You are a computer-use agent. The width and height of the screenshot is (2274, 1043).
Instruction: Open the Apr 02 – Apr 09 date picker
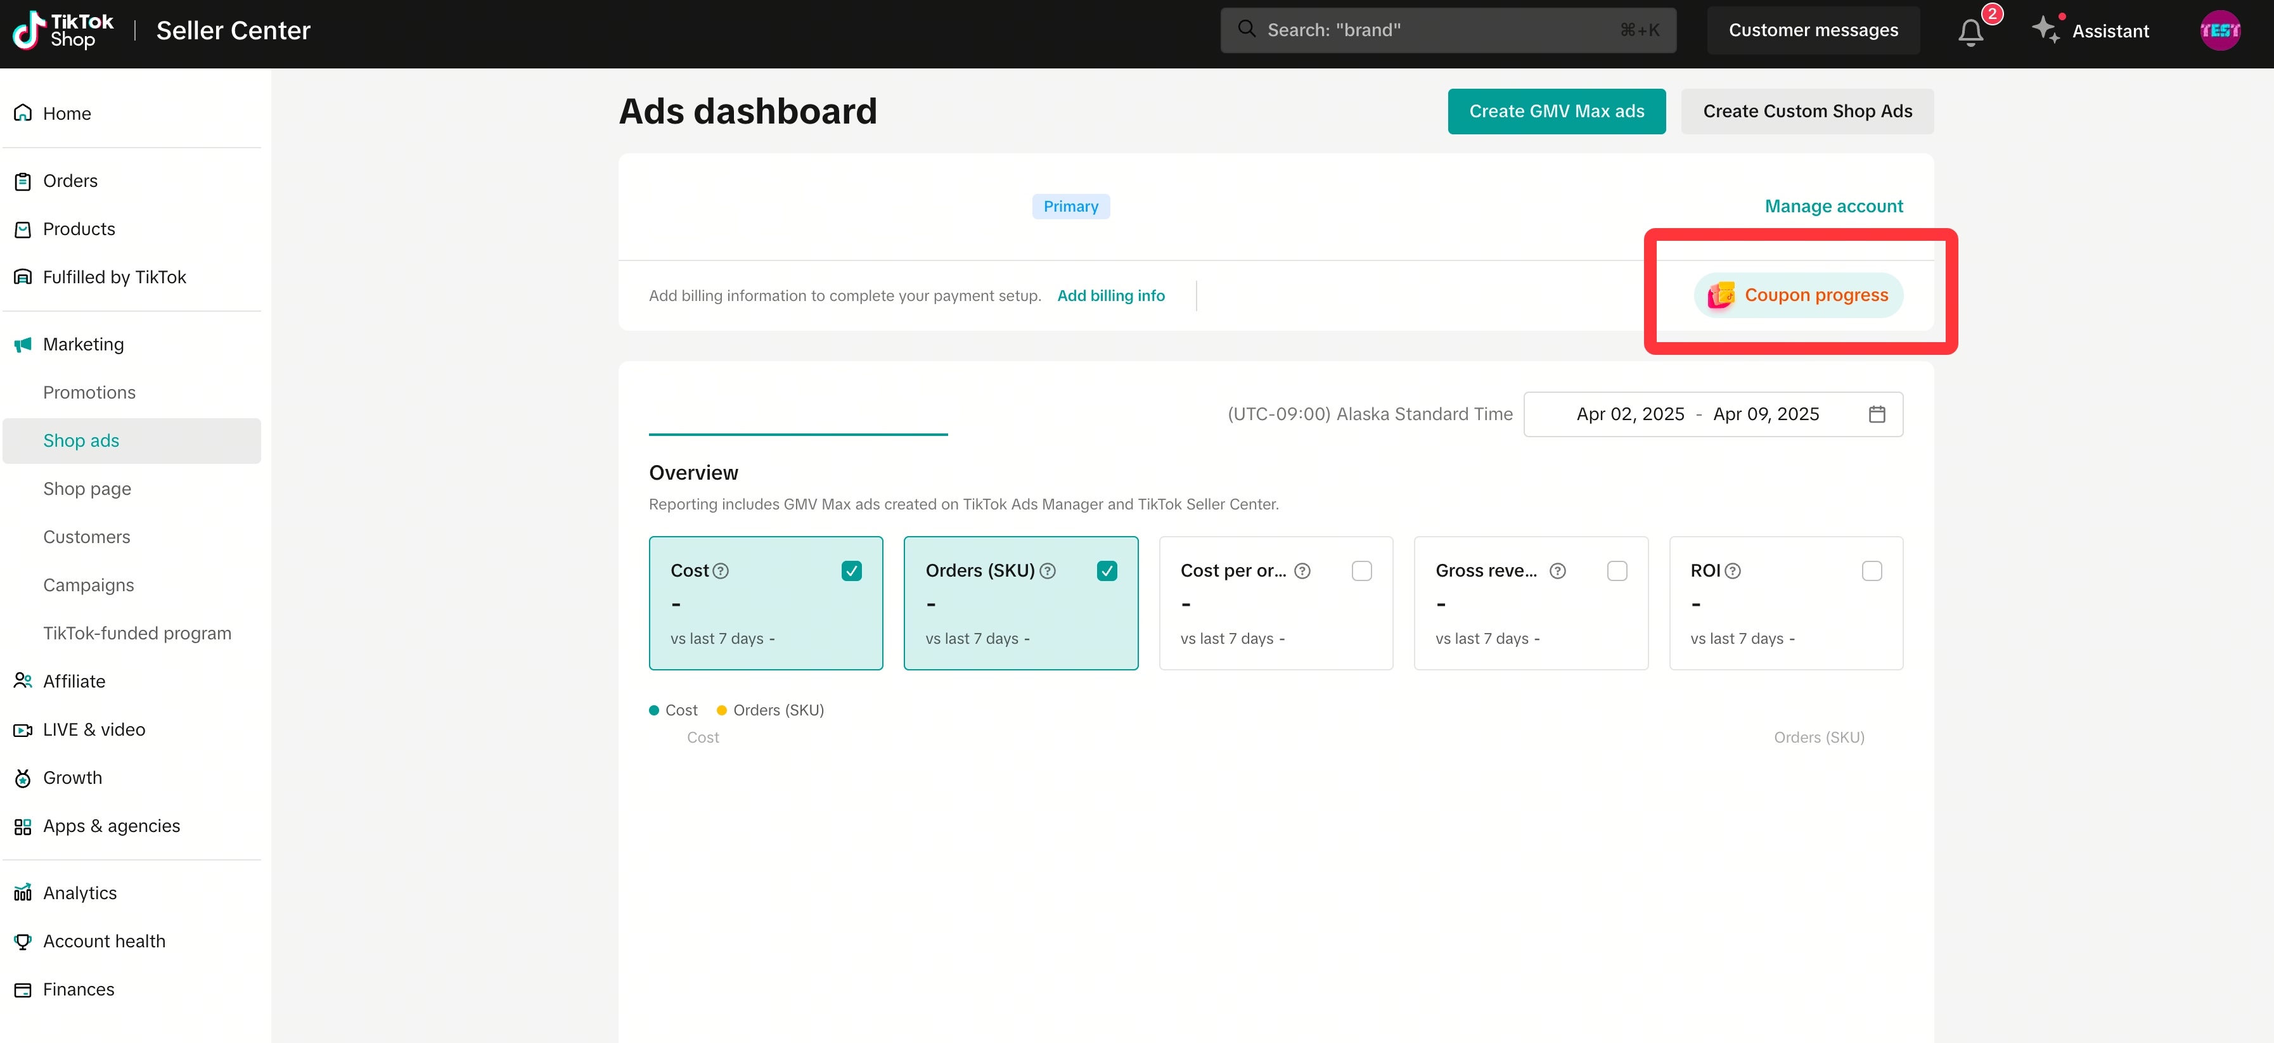(x=1712, y=414)
